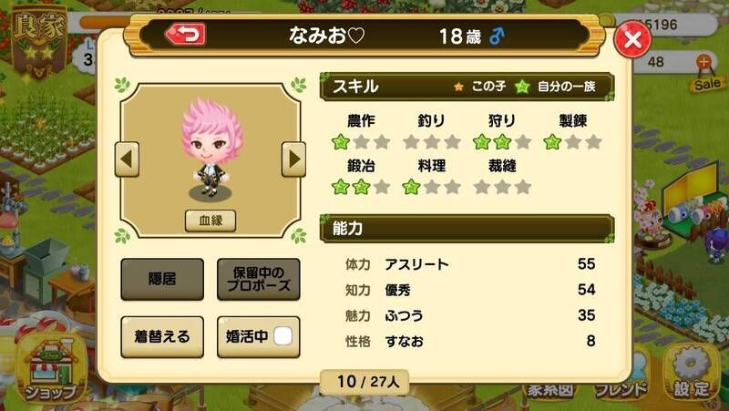
Task: Open the ショップ shop icon
Action: [51, 368]
